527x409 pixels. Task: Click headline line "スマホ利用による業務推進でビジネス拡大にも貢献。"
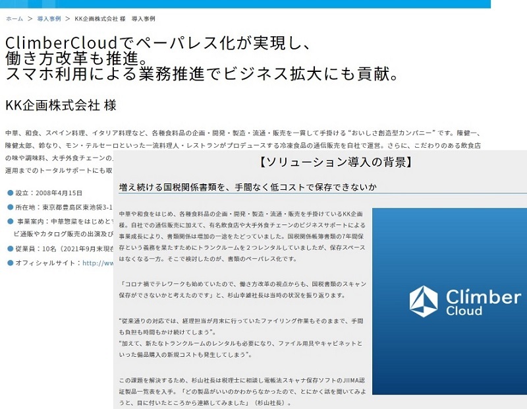(x=202, y=74)
